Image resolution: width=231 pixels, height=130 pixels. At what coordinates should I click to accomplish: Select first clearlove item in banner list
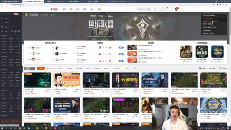(209, 15)
